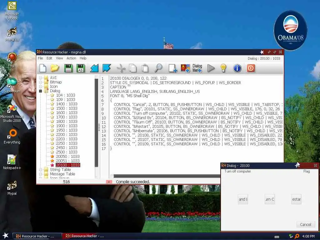320x240 pixels.
Task: Open Find with the magnifier icon
Action: tap(158, 68)
